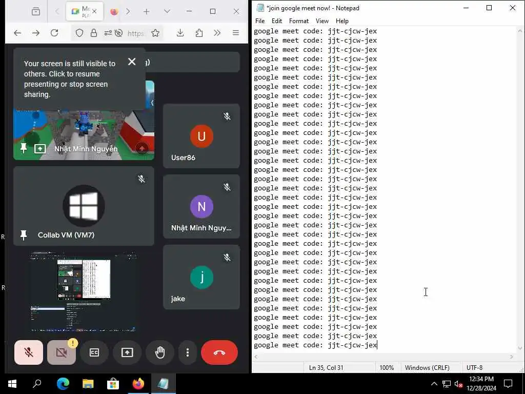The height and width of the screenshot is (394, 525).
Task: Click the muted mic icon on User86 tile
Action: [x=227, y=116]
